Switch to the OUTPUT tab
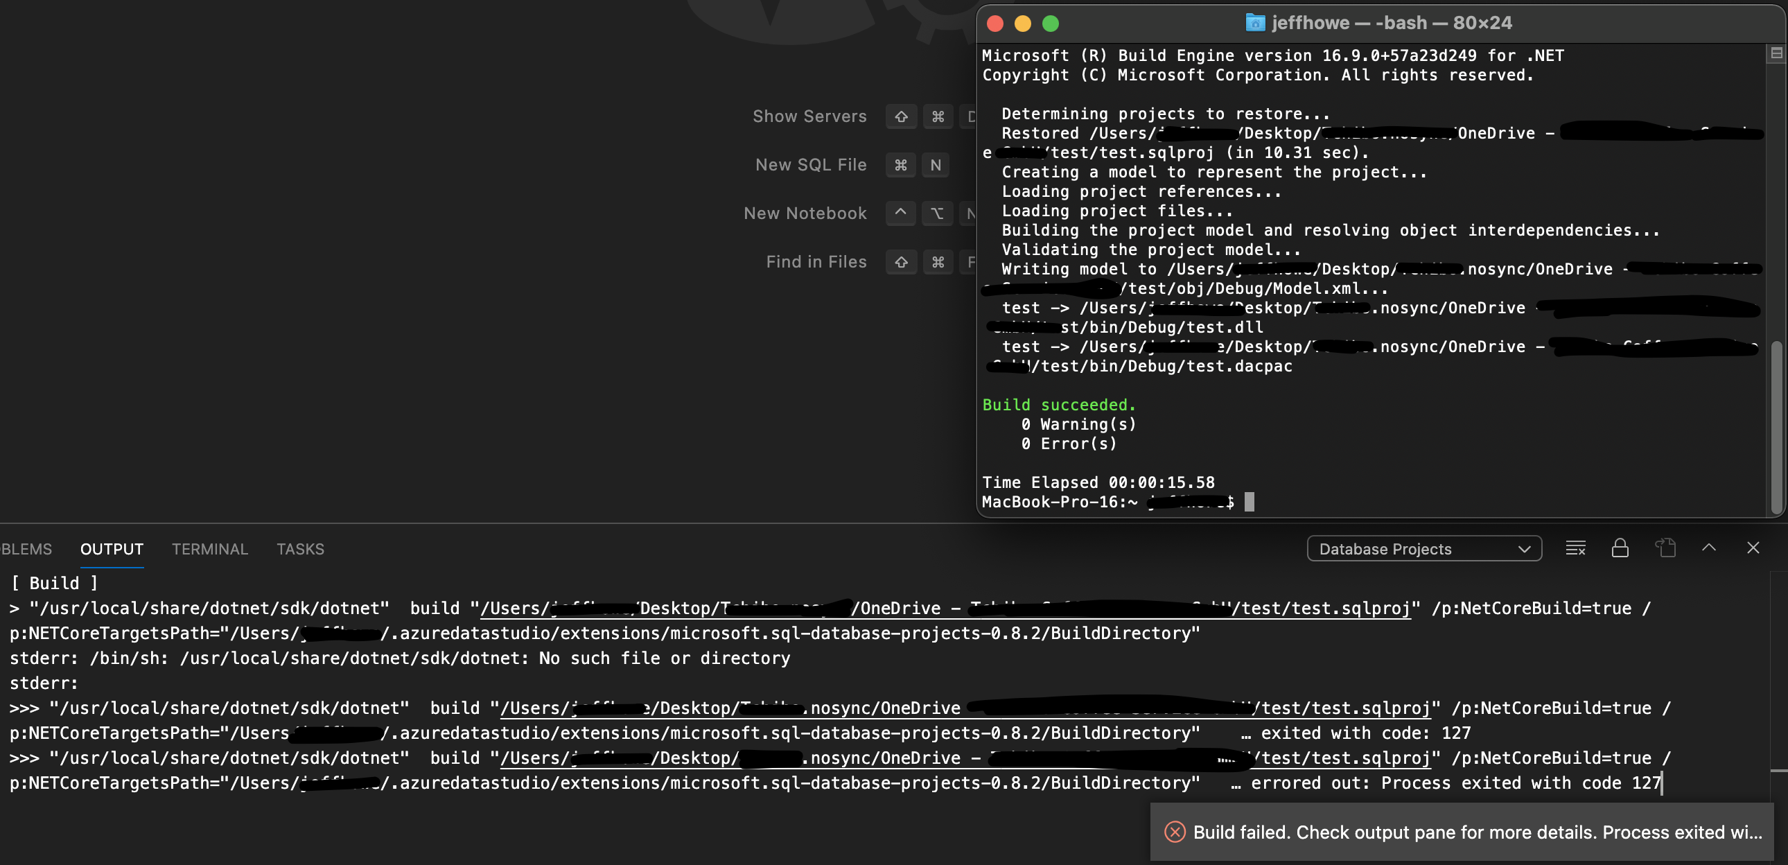The height and width of the screenshot is (865, 1788). 112,549
